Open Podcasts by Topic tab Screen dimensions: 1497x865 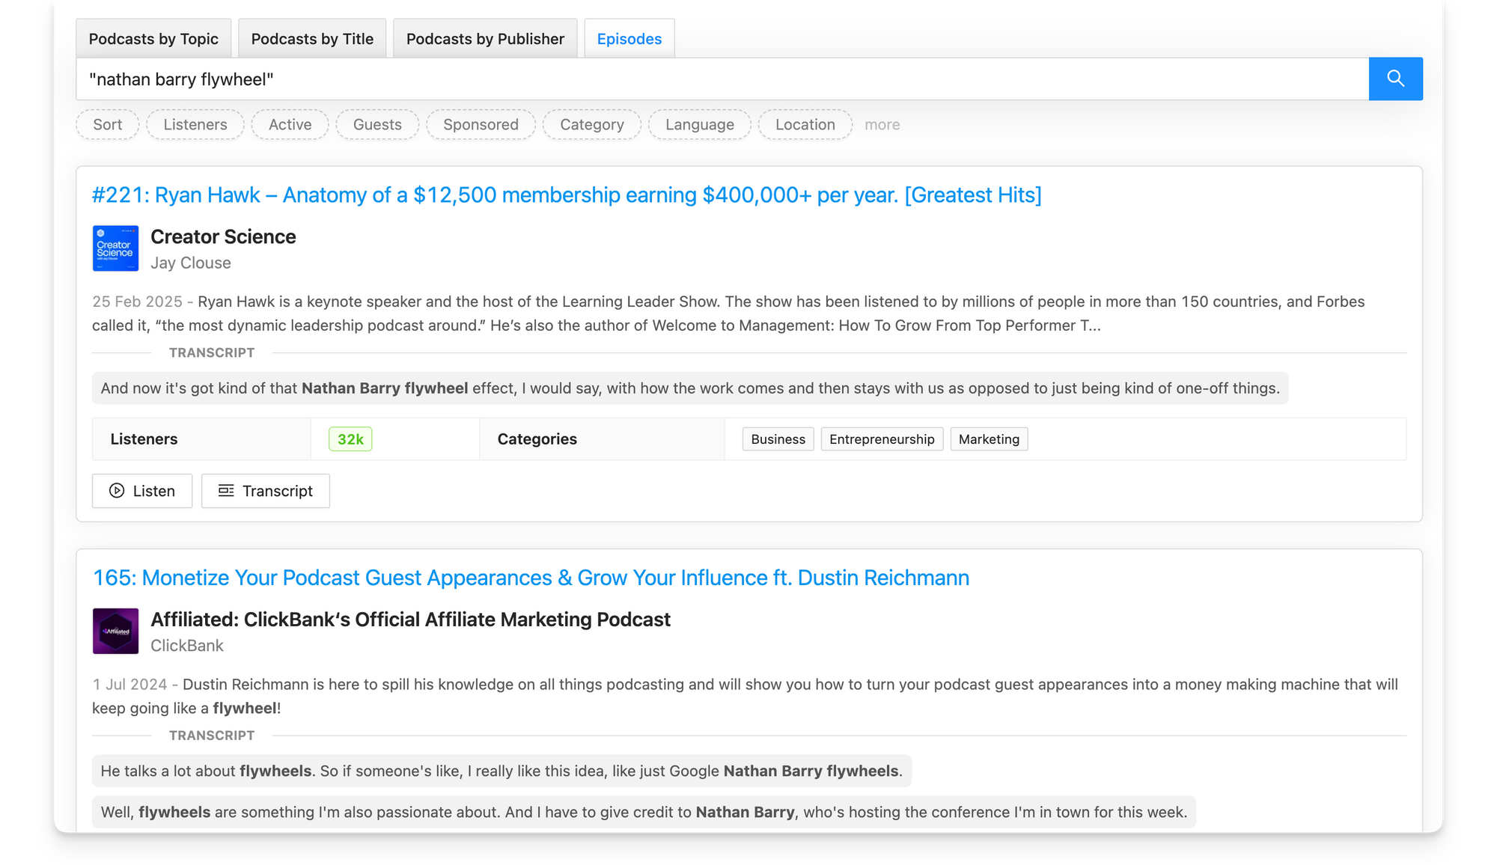[x=153, y=38]
